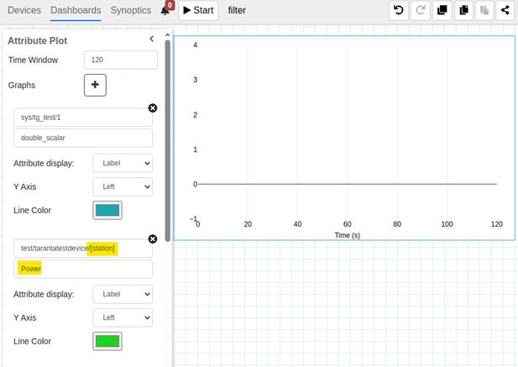The image size is (518, 367).
Task: Open Y Axis dropdown for double_scalar
Action: point(123,186)
